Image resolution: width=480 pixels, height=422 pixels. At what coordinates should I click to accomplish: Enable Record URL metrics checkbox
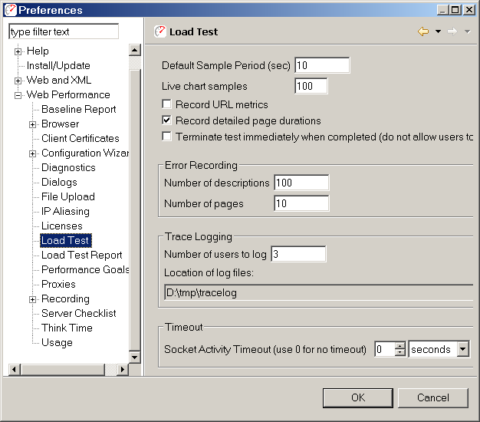click(166, 104)
